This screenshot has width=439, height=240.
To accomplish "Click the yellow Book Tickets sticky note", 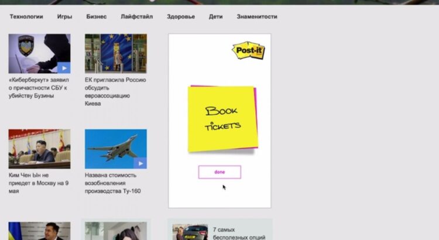I will pos(222,119).
